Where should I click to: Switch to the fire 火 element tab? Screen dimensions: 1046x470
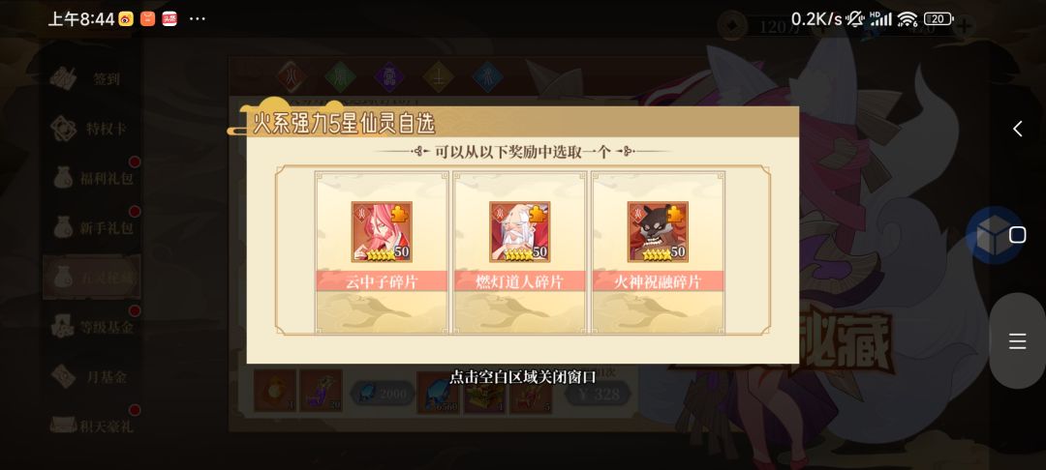pyautogui.click(x=292, y=76)
